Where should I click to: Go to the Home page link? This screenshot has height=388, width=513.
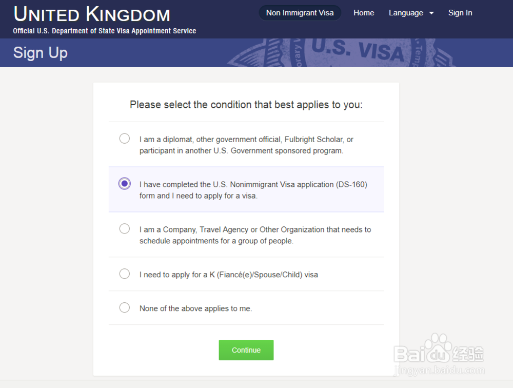[x=364, y=13]
